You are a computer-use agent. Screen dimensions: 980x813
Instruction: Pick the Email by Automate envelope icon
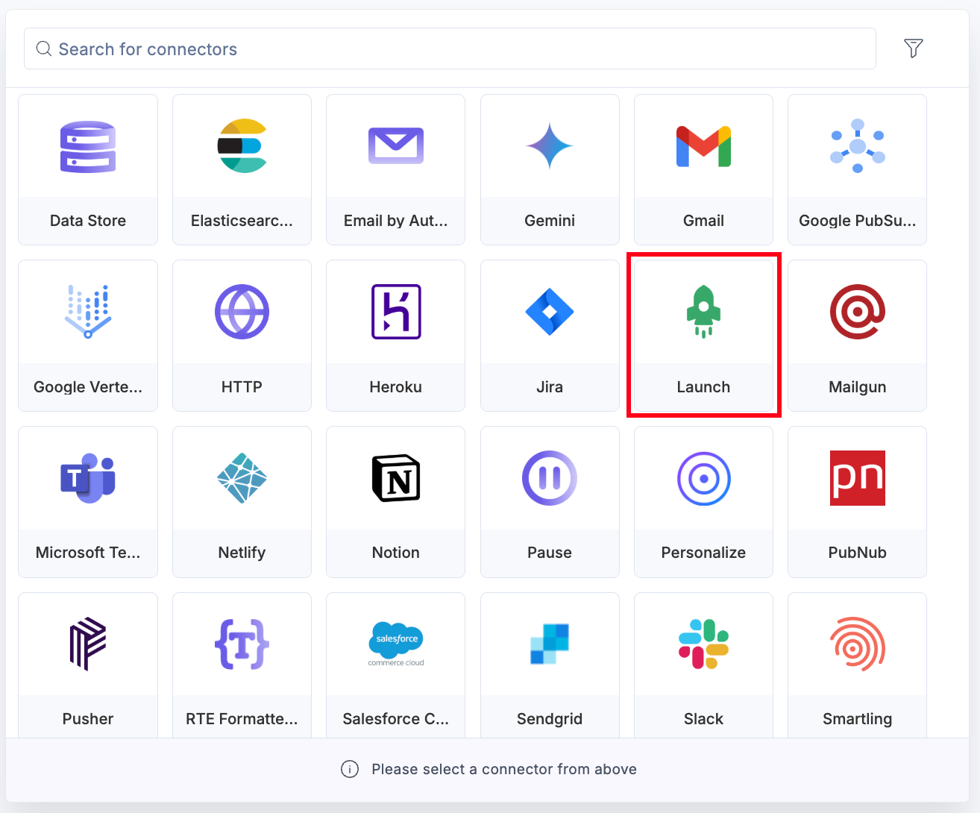[396, 146]
